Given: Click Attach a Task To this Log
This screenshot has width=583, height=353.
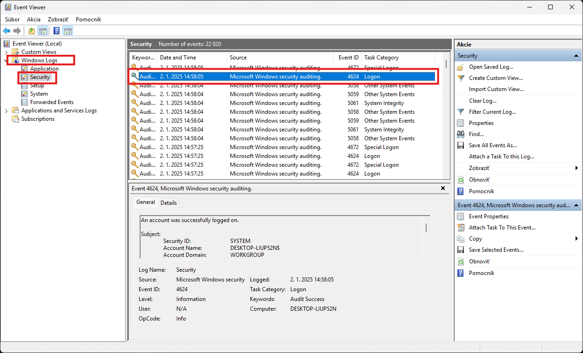Looking at the screenshot, I should pyautogui.click(x=502, y=157).
